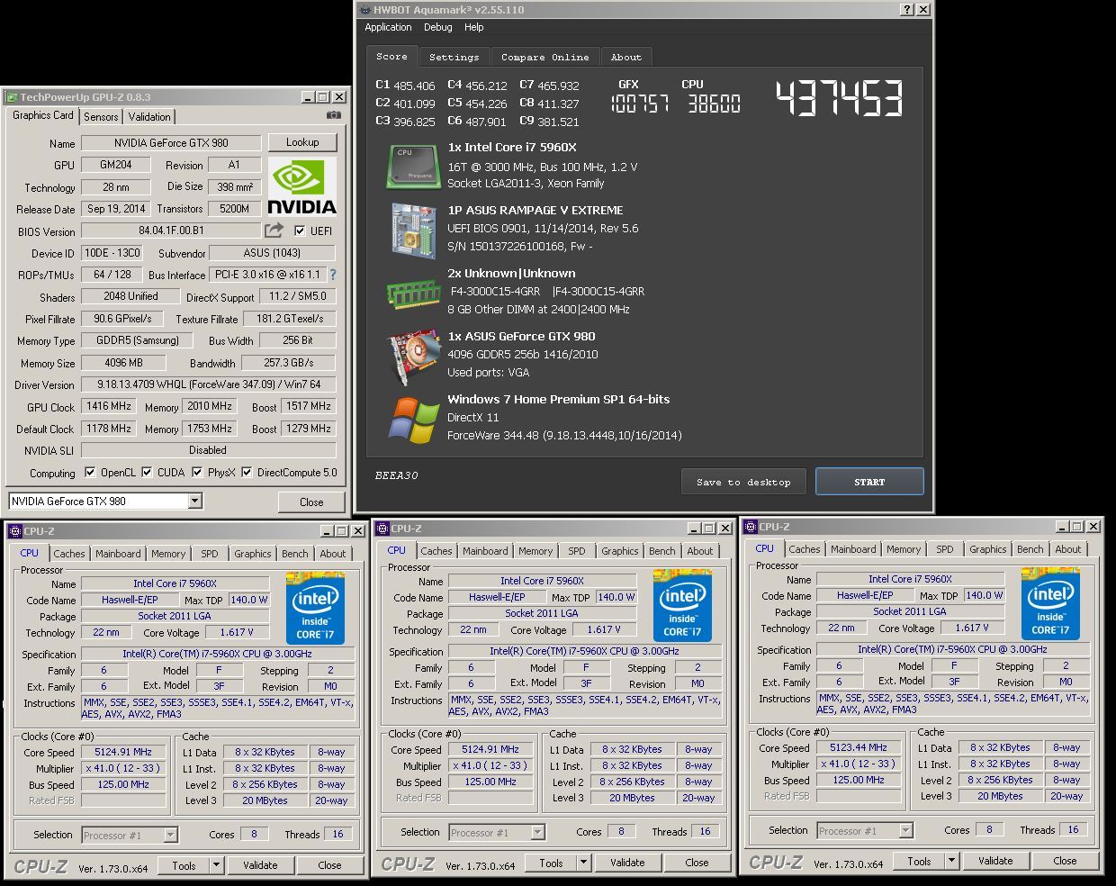Switch to the Settings tab in Aquamark
The image size is (1116, 886).
(x=454, y=57)
